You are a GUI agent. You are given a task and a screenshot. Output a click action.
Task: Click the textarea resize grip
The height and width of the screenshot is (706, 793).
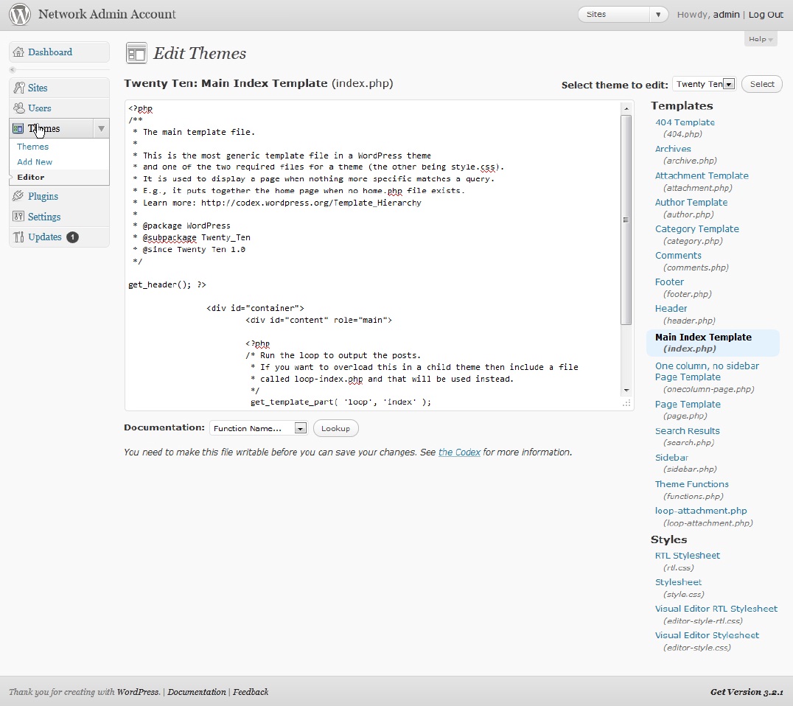click(x=626, y=403)
